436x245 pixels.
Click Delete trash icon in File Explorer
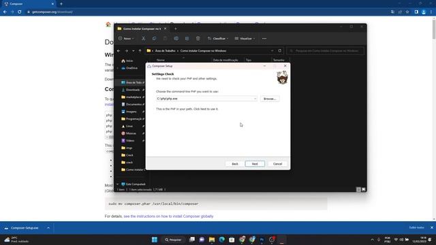198,39
